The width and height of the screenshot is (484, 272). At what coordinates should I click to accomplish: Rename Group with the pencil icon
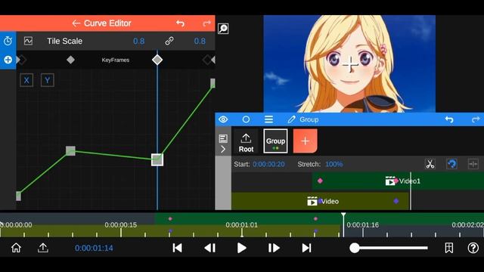click(291, 119)
